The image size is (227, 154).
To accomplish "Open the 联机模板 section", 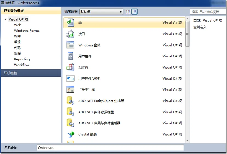I will [31, 73].
